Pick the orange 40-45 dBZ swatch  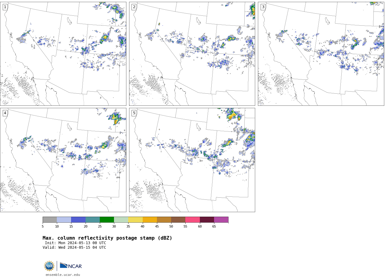click(150, 220)
